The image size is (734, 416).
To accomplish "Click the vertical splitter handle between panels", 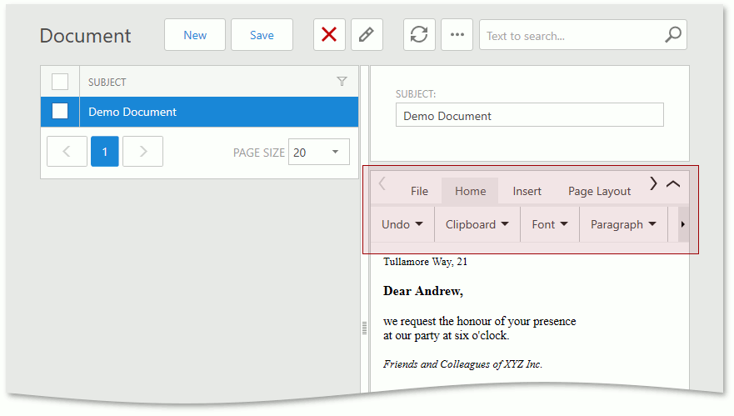I will (364, 328).
